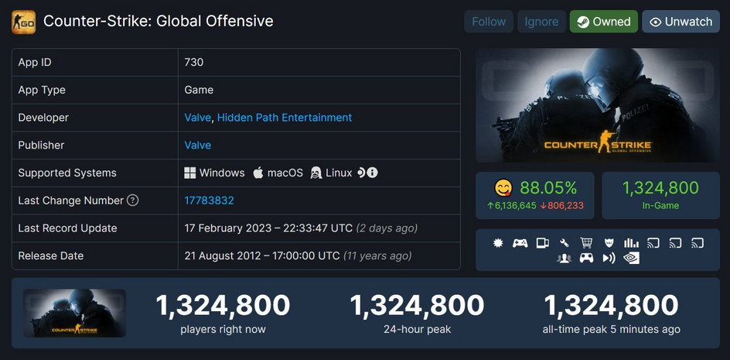This screenshot has width=730, height=360.
Task: Toggle the Ignore button
Action: 541,22
